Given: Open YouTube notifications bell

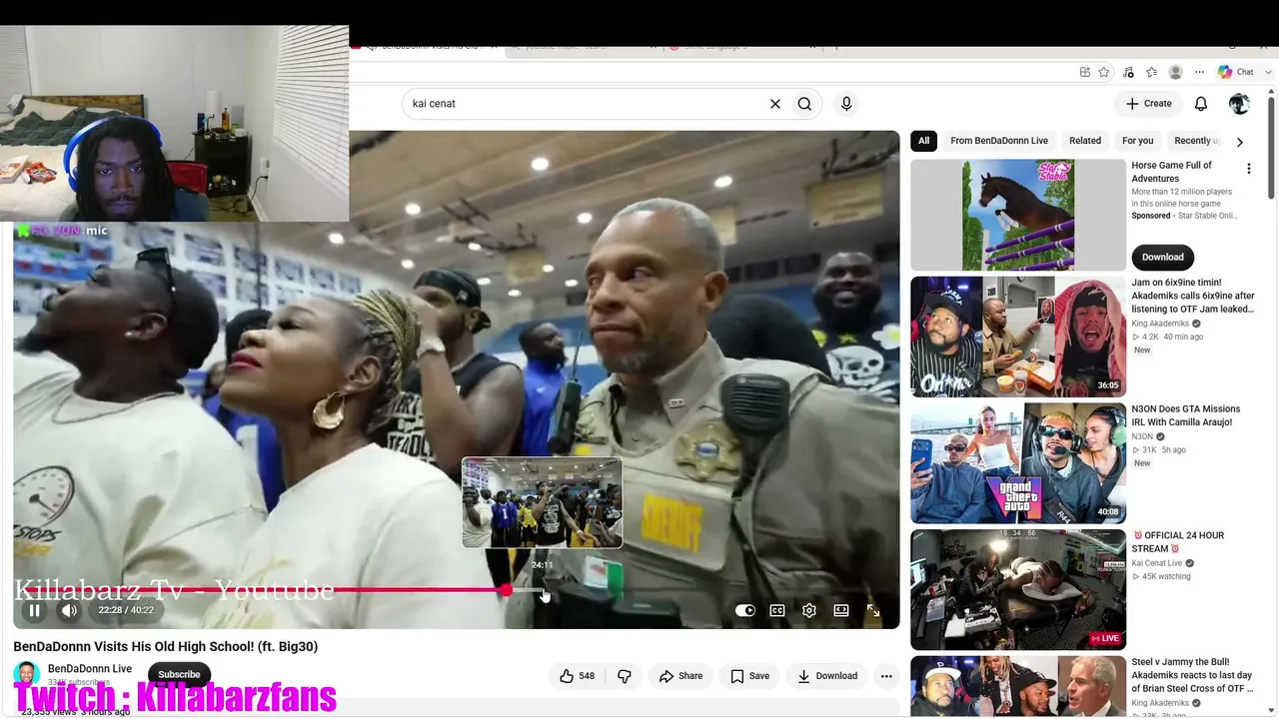Looking at the screenshot, I should pos(1201,104).
